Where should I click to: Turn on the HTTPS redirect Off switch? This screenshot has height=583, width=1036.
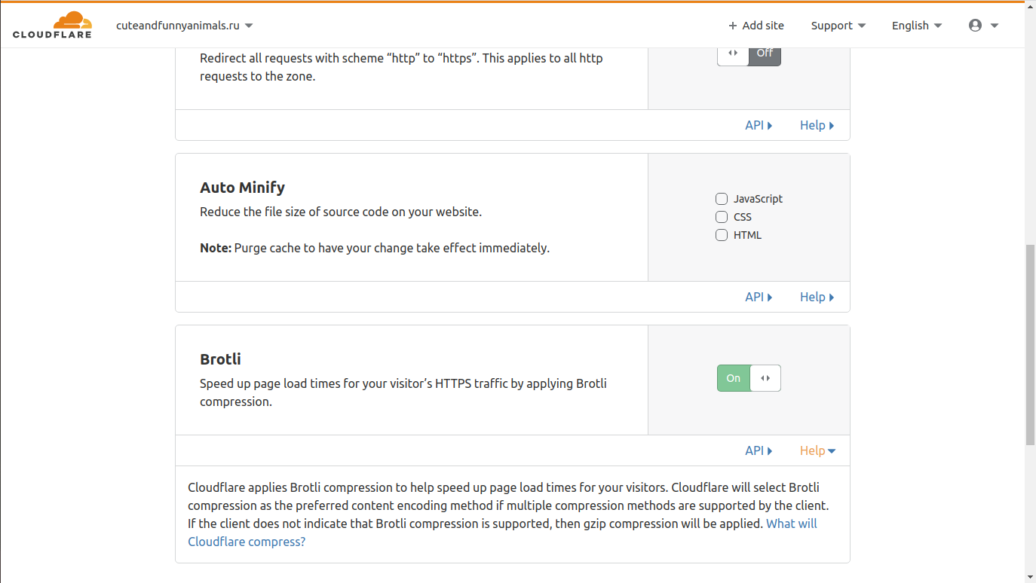point(765,53)
